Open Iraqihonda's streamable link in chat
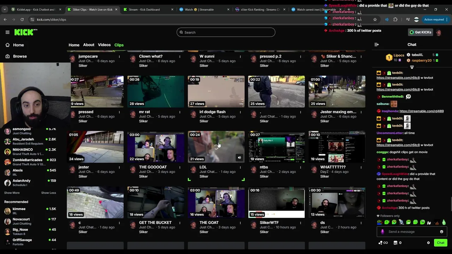The width and height of the screenshot is (452, 254). click(x=422, y=111)
